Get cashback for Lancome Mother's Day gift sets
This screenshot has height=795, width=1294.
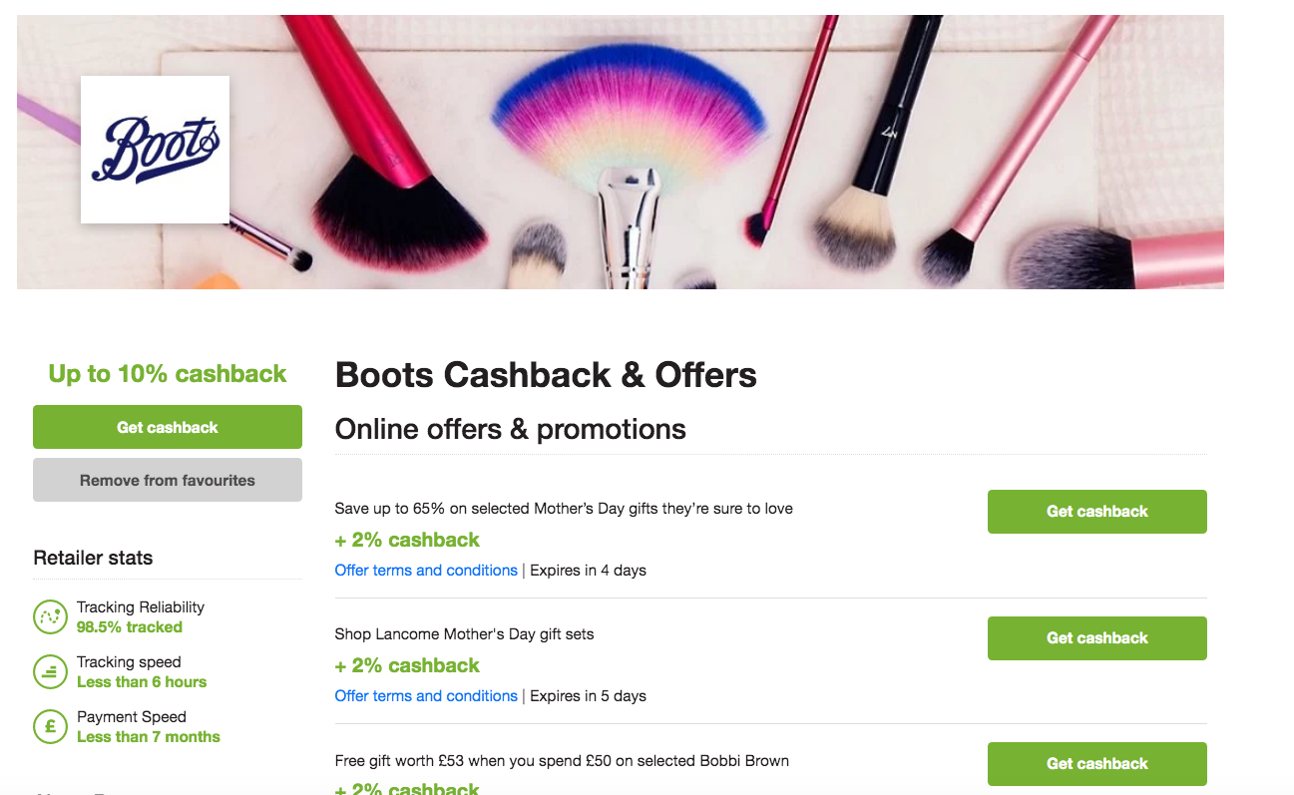[1096, 637]
